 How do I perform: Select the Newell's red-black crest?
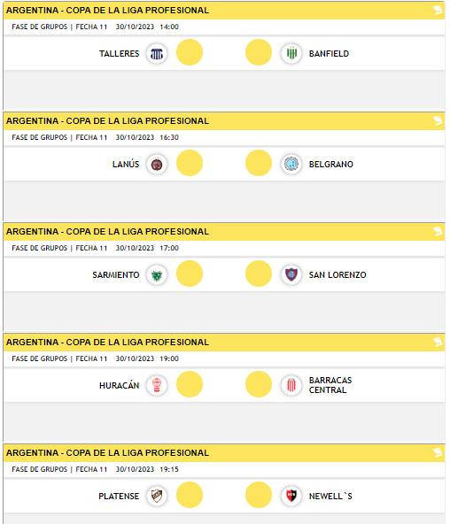pyautogui.click(x=291, y=496)
